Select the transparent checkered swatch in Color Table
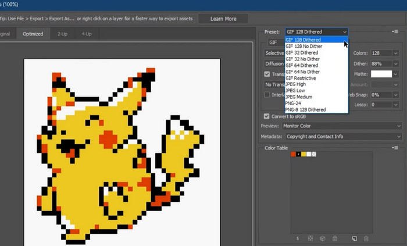Image resolution: width=407 pixels, height=246 pixels. pyautogui.click(x=314, y=154)
